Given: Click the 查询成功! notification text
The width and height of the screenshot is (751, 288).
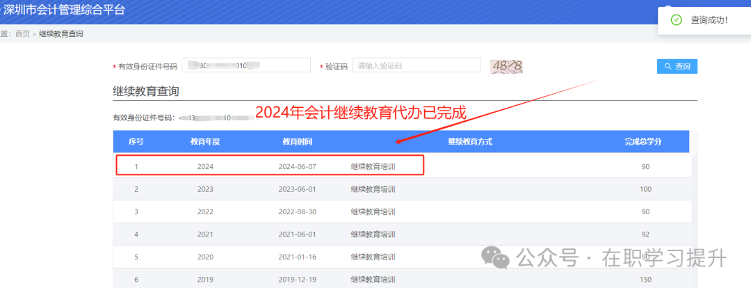Looking at the screenshot, I should tap(709, 20).
